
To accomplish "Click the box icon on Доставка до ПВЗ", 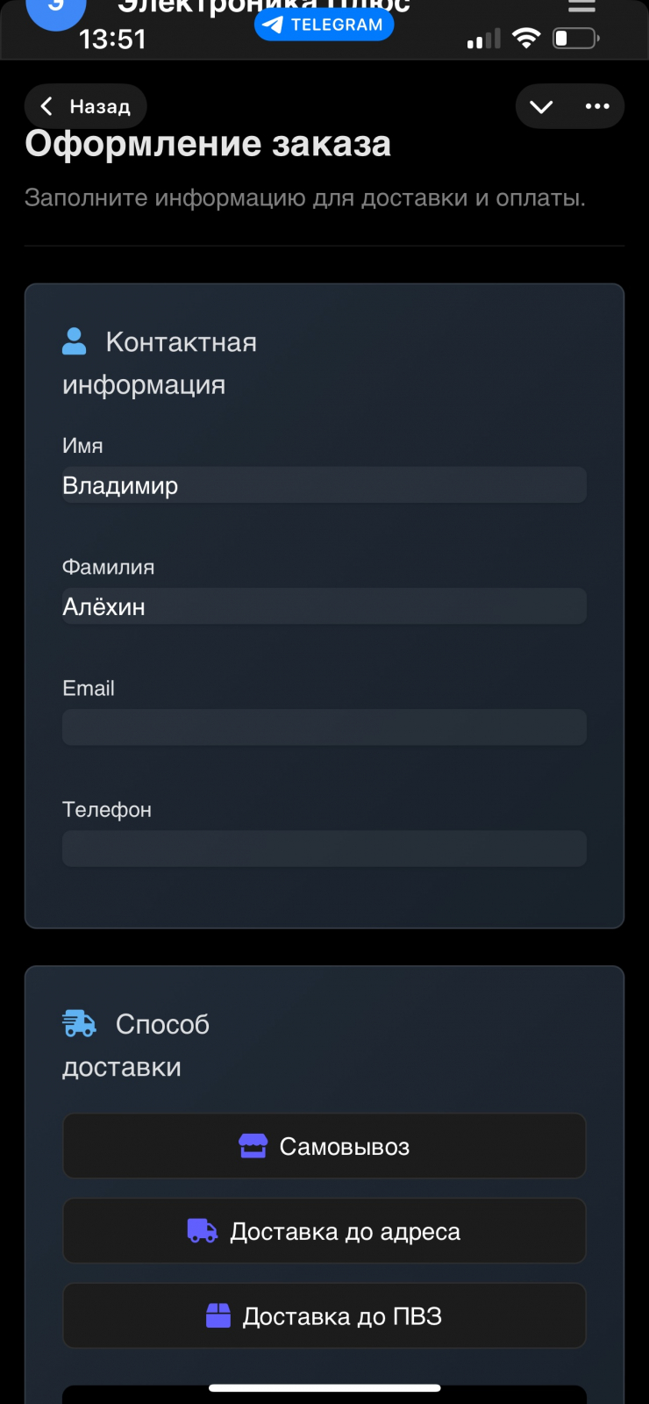I will [218, 1315].
